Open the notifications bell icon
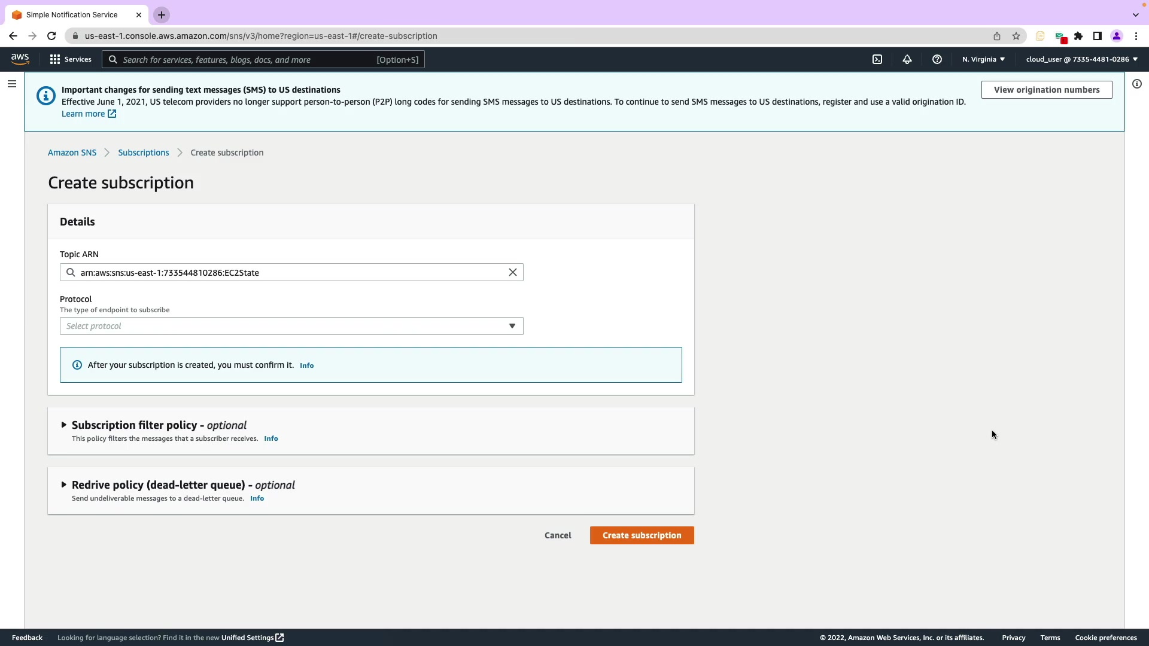Image resolution: width=1149 pixels, height=646 pixels. [x=907, y=59]
